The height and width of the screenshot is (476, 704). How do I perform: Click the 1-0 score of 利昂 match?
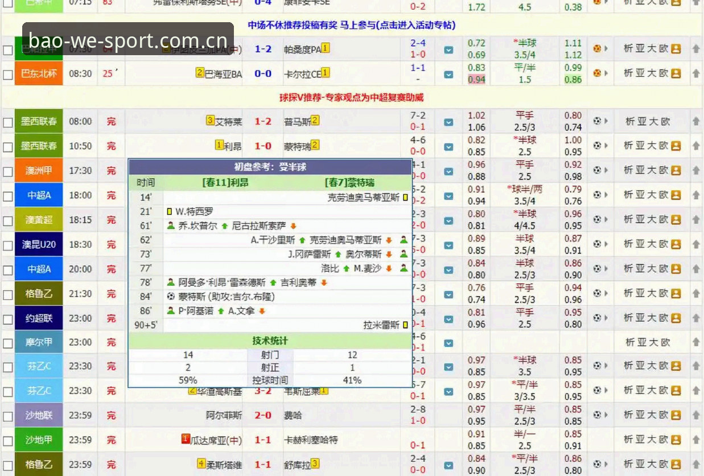[x=263, y=146]
